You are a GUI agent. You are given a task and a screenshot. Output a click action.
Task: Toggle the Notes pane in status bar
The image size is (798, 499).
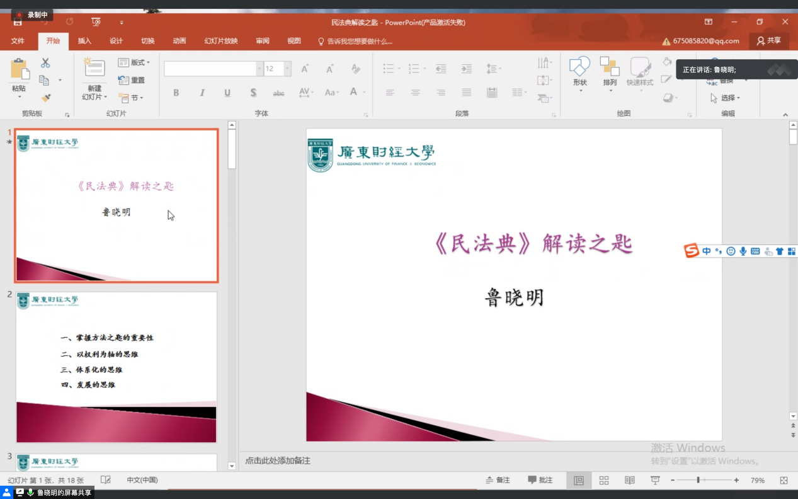[498, 480]
